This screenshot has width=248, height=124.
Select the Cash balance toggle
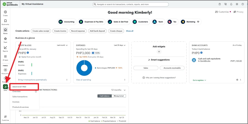coord(105,96)
